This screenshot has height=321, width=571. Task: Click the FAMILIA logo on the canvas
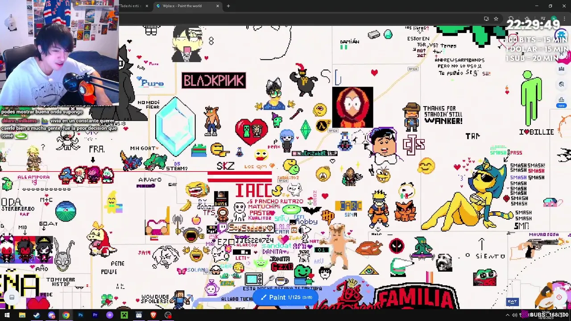(416, 296)
